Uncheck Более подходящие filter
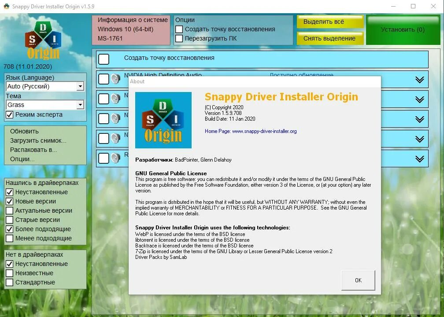The height and width of the screenshot is (317, 444). click(10, 229)
